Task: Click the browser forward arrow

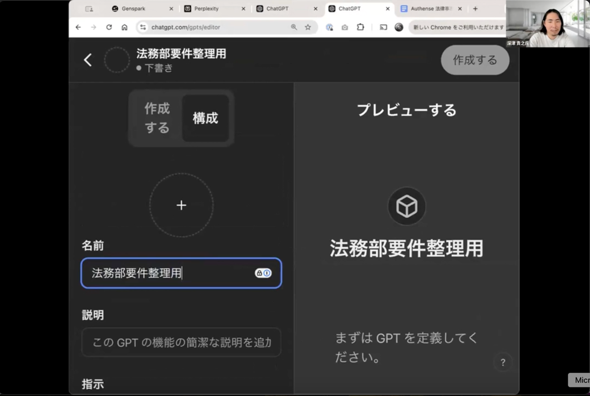Action: pyautogui.click(x=94, y=27)
